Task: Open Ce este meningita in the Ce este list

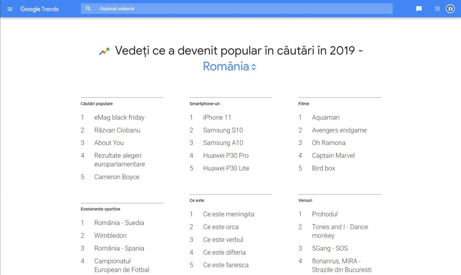Action: [228, 214]
